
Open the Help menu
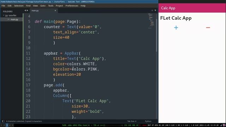(83, 6)
